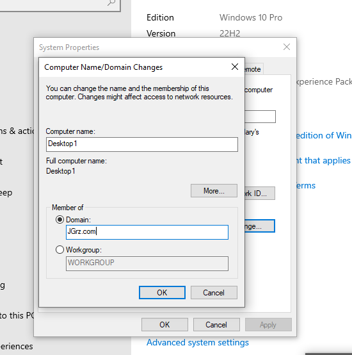
Task: Click the 'edition of Win' link in Settings
Action: [324, 135]
